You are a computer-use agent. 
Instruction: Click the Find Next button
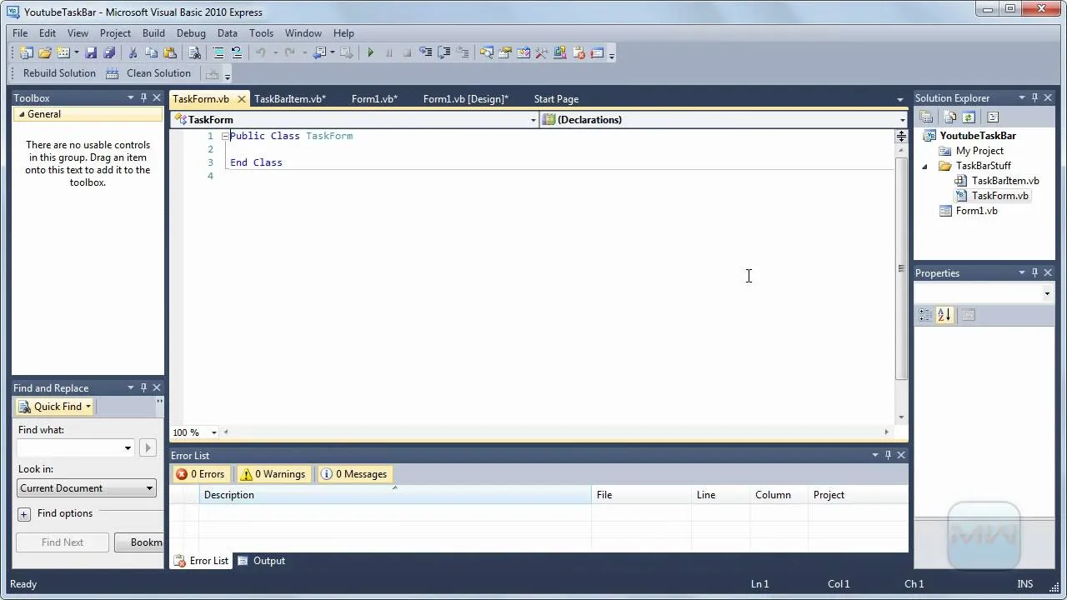63,542
